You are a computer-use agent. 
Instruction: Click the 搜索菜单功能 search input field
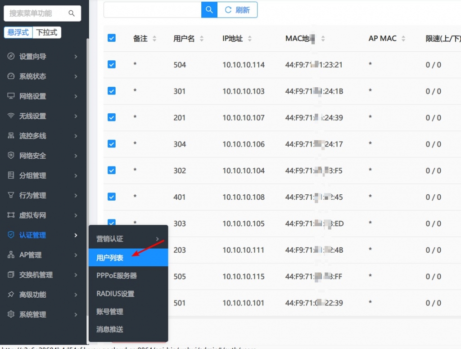36,13
